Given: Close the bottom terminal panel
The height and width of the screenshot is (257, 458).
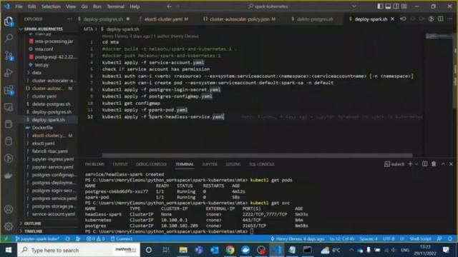Looking at the screenshot, I should coord(451,164).
